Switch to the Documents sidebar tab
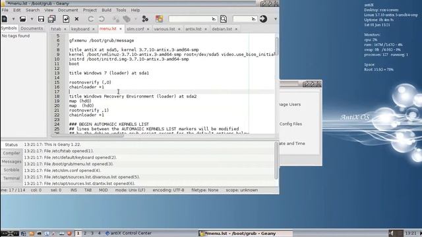The width and height of the screenshot is (422, 237). (x=32, y=28)
